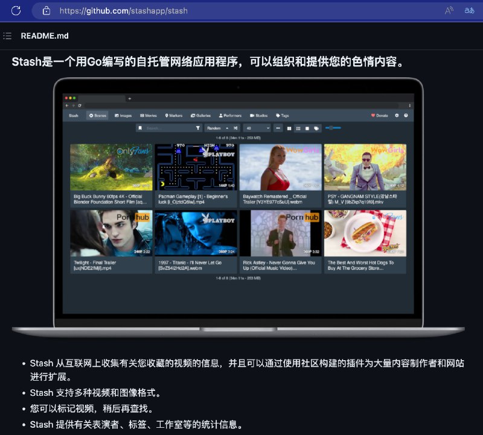This screenshot has width=483, height=435.
Task: Select the Performers tab in Stash
Action: [230, 115]
